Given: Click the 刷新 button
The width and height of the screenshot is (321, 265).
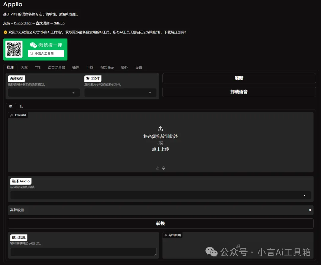Looking at the screenshot, I should 239,78.
